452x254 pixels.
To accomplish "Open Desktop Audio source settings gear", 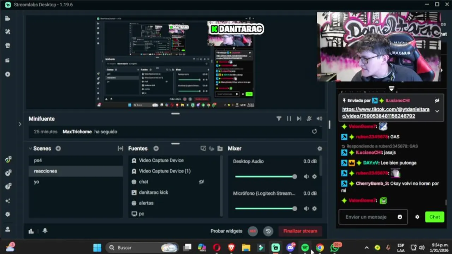I will pyautogui.click(x=314, y=176).
